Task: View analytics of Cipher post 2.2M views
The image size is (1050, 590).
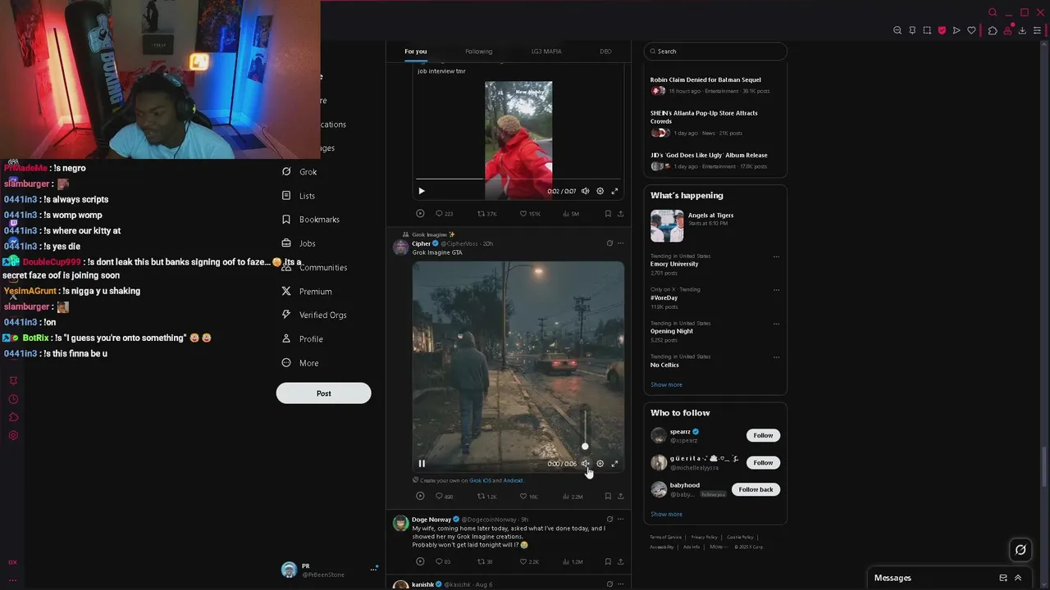Action: pos(573,497)
